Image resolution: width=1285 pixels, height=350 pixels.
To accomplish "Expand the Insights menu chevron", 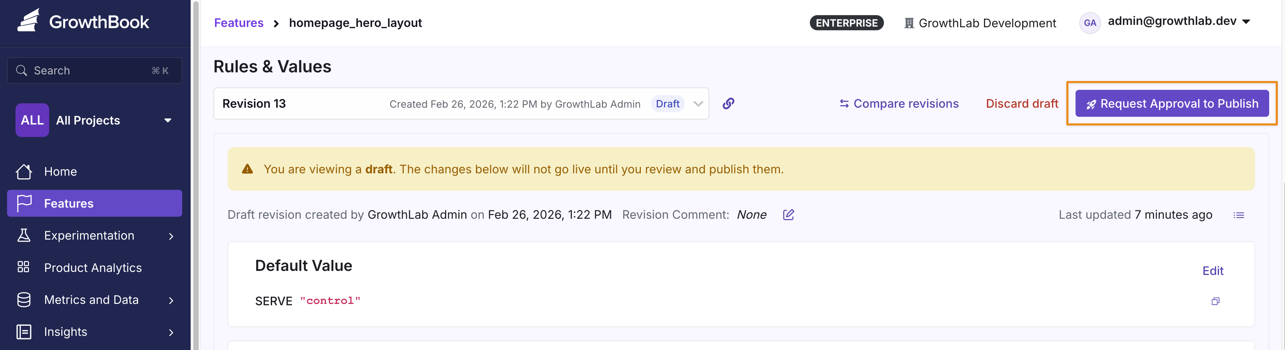I will 171,332.
